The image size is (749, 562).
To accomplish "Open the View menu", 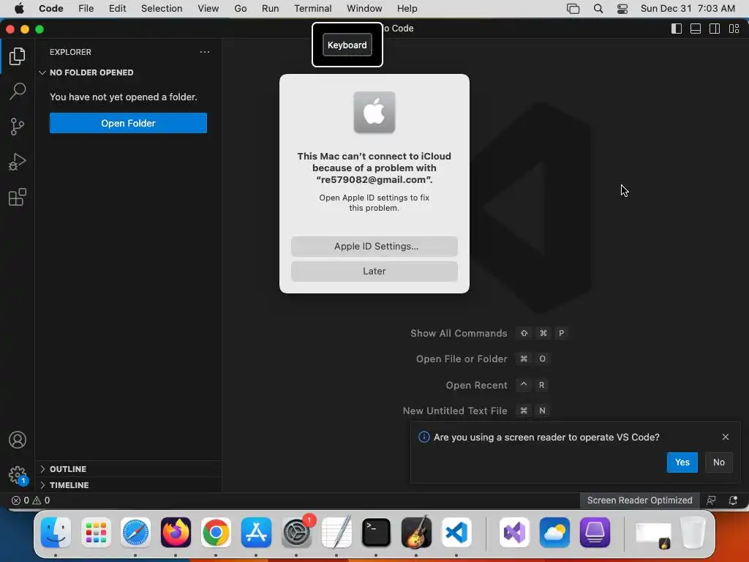I will click(x=208, y=9).
